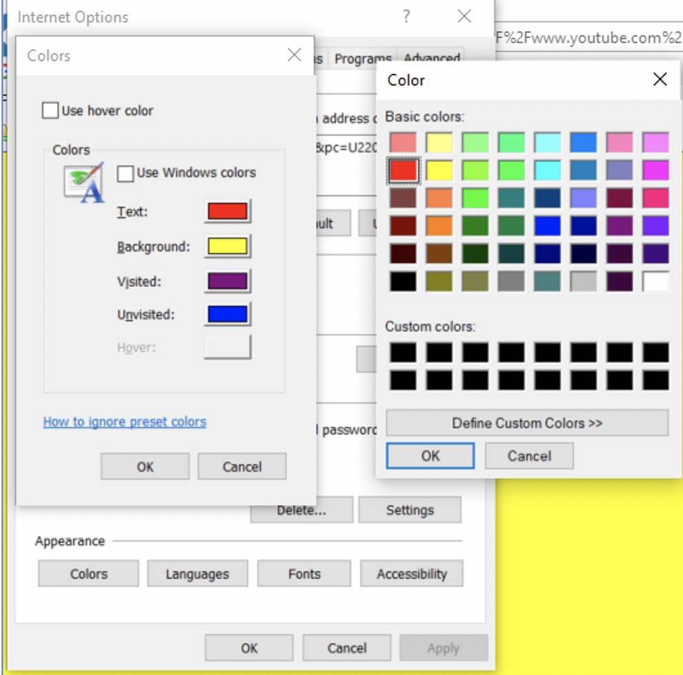Open the browsing history Settings
683x675 pixels.
[410, 510]
